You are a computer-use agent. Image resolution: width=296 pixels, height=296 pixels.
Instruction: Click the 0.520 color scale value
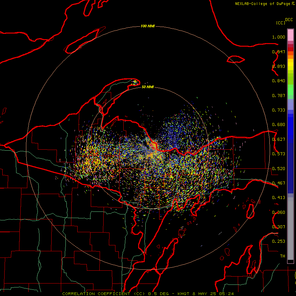click(279, 169)
